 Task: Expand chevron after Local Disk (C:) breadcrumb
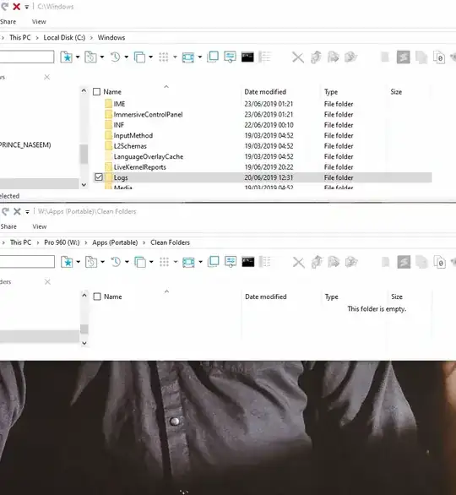point(91,38)
